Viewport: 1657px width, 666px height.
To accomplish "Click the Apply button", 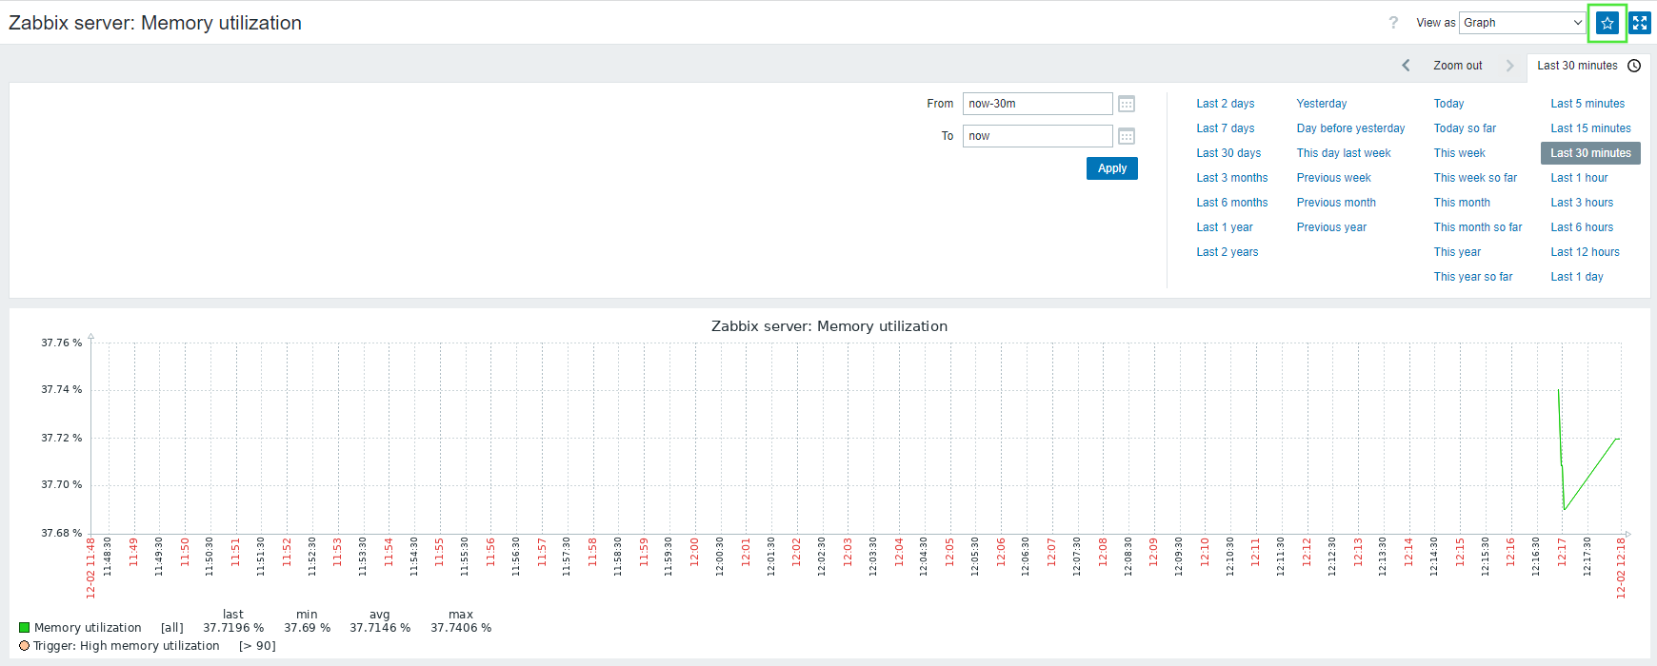I will (1112, 168).
